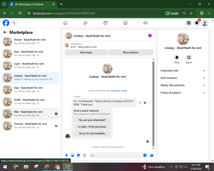The image size is (214, 171).
Task: Expand the Chat members section
Action: (x=183, y=78)
